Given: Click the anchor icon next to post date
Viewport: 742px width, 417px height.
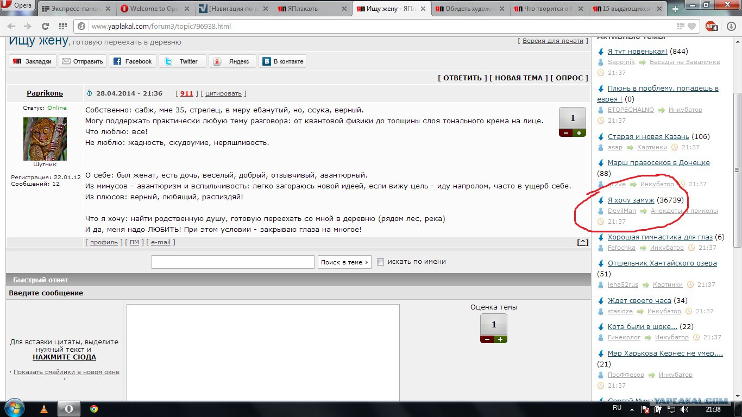Looking at the screenshot, I should (90, 93).
